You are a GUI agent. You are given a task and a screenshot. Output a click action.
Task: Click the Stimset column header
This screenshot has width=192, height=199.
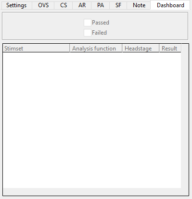[36, 49]
